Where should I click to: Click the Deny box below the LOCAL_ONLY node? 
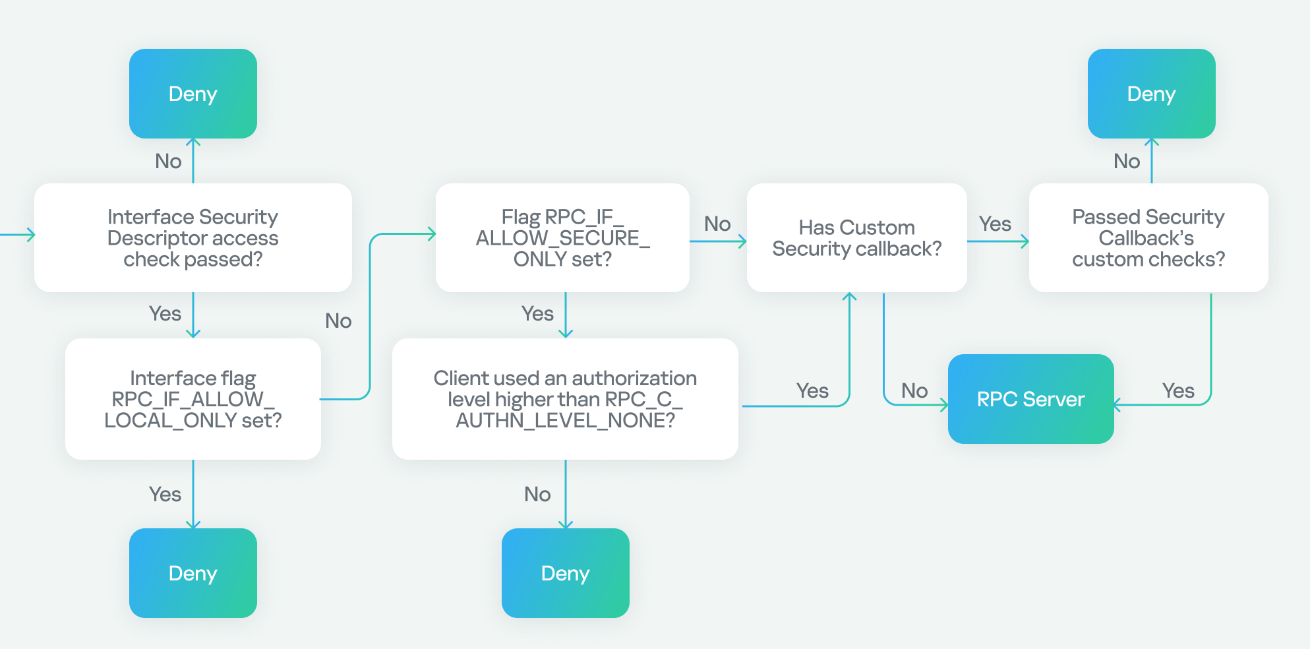coord(193,573)
